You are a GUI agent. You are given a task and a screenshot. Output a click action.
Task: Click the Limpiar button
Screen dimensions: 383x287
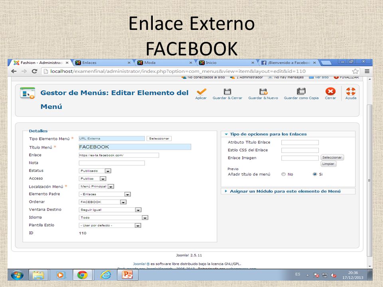(328, 164)
